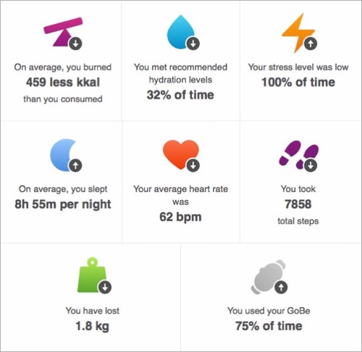Click the blue crescent moon sleep icon

tap(64, 155)
